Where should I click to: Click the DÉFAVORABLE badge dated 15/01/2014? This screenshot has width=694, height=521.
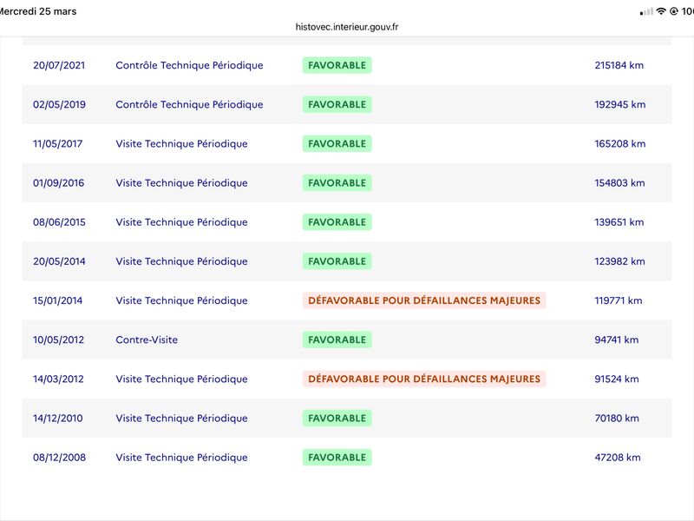(424, 300)
